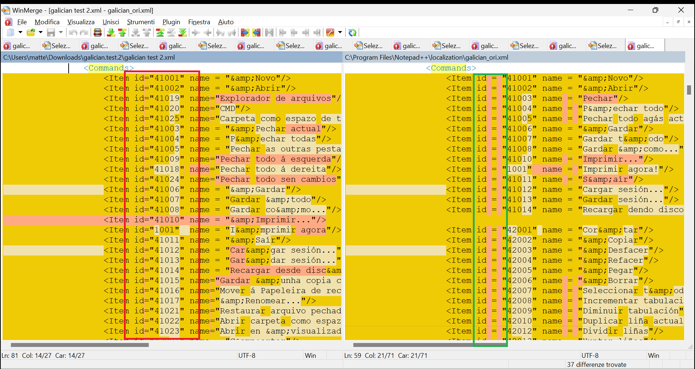Switch to the last galician comparison tab

pyautogui.click(x=645, y=46)
